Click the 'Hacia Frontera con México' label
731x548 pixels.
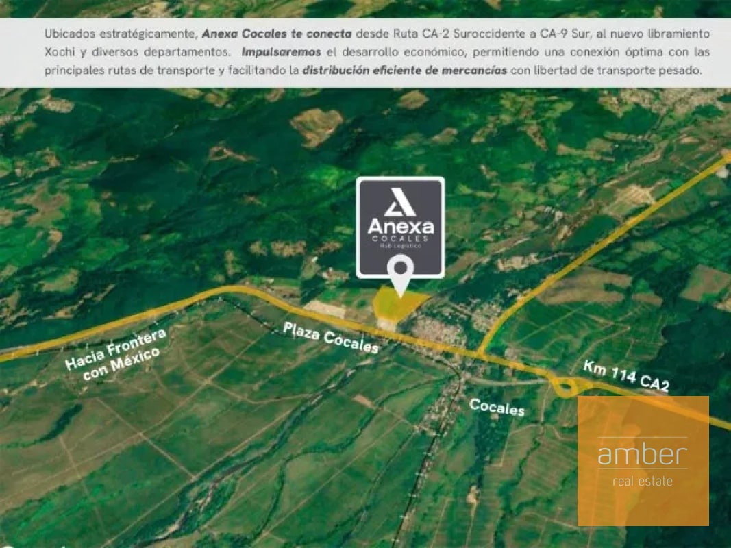click(116, 355)
